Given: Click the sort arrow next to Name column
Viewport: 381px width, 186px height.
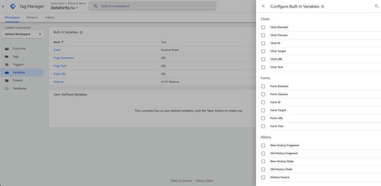Looking at the screenshot, I should (63, 42).
